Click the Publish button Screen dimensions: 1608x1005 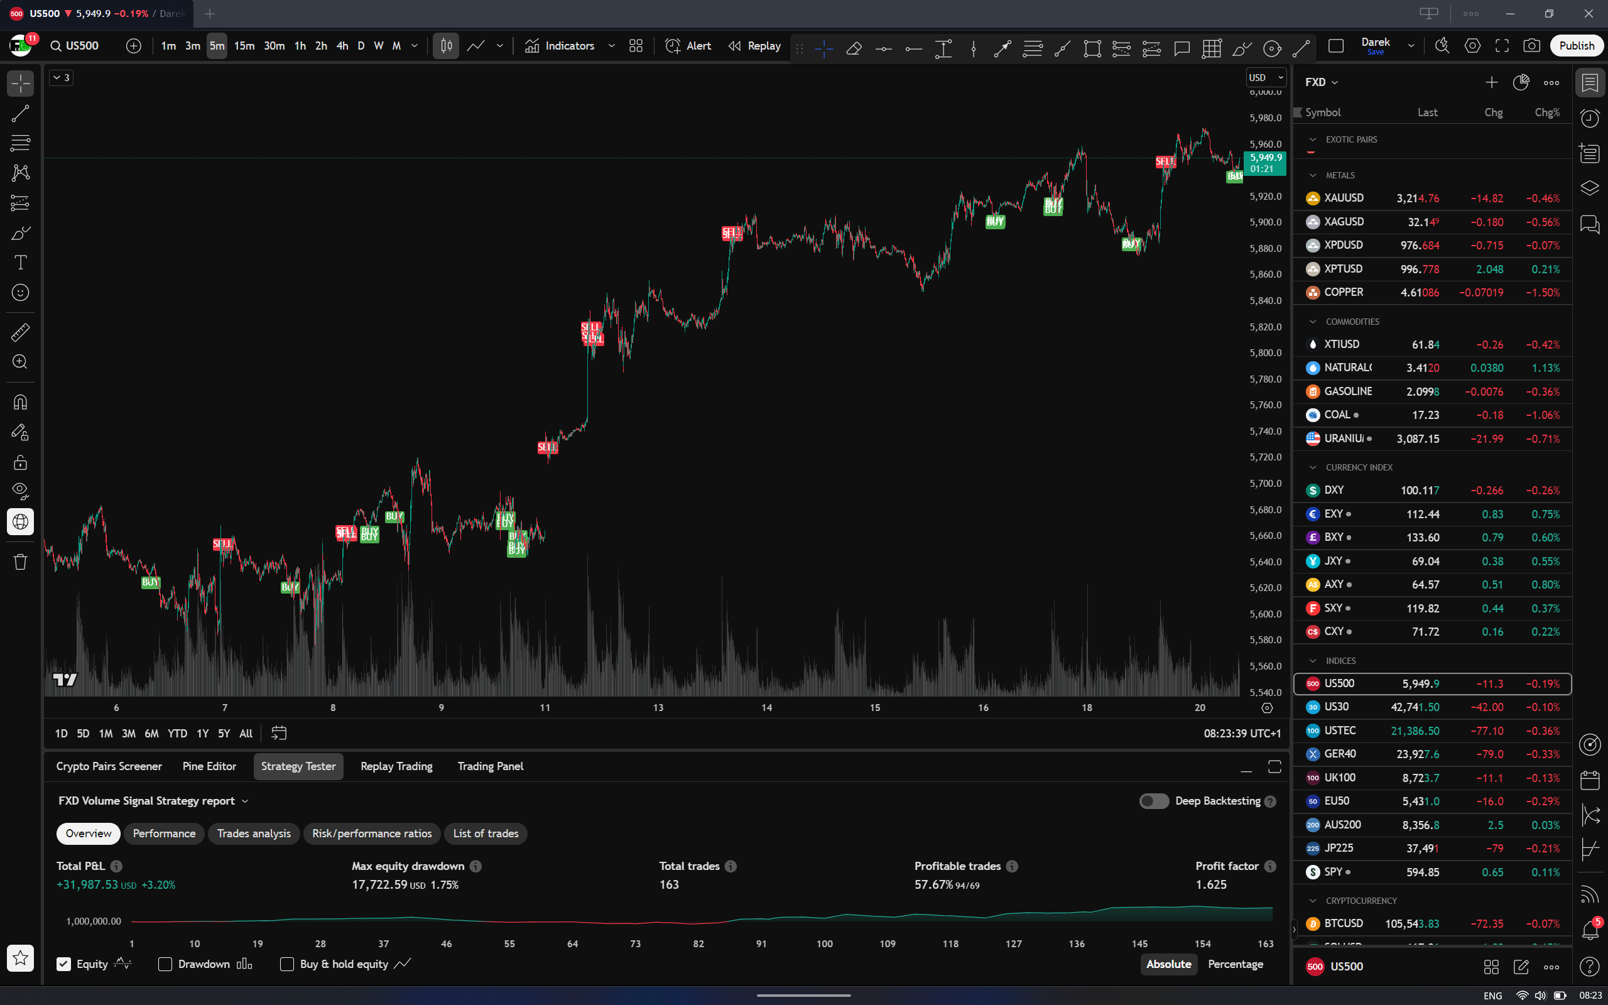pyautogui.click(x=1577, y=46)
